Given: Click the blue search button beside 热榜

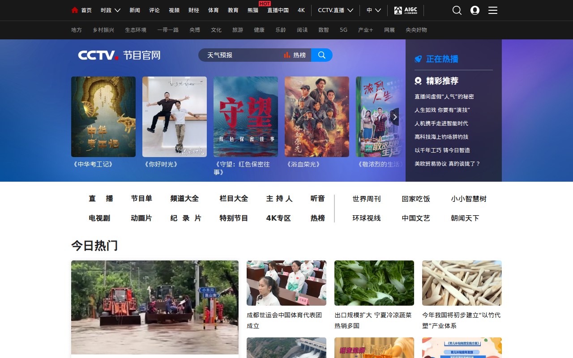Looking at the screenshot, I should 322,55.
